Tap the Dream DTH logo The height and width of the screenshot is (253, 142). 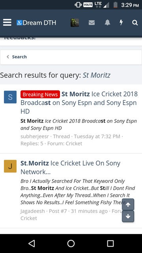tap(36, 23)
